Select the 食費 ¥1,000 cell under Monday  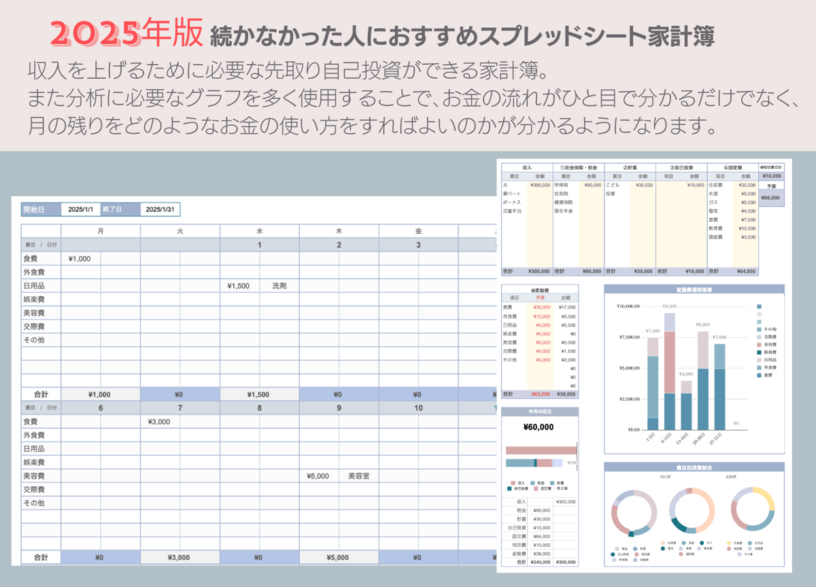(x=80, y=258)
